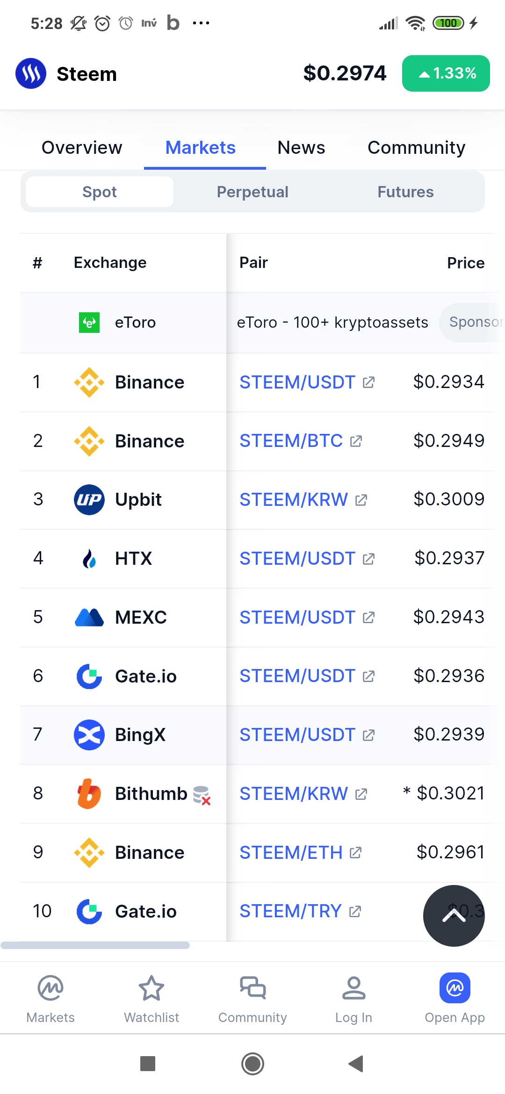Go to the Community tab at top
Screen dimensions: 505x1094
pyautogui.click(x=416, y=148)
